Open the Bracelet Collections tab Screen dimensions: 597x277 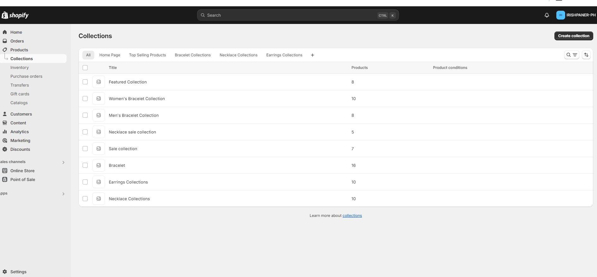tap(193, 55)
